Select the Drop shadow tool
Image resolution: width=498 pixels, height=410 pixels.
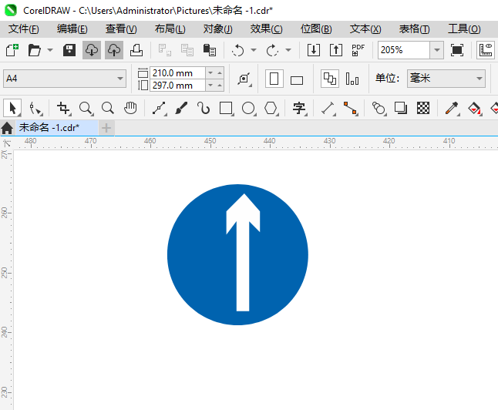point(401,109)
